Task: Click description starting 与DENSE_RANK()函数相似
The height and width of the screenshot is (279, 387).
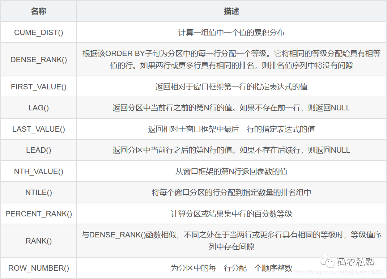Action: click(x=231, y=241)
